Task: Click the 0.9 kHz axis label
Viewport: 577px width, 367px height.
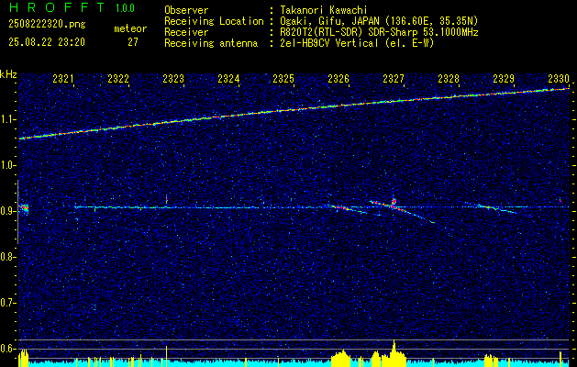Action: pos(8,211)
